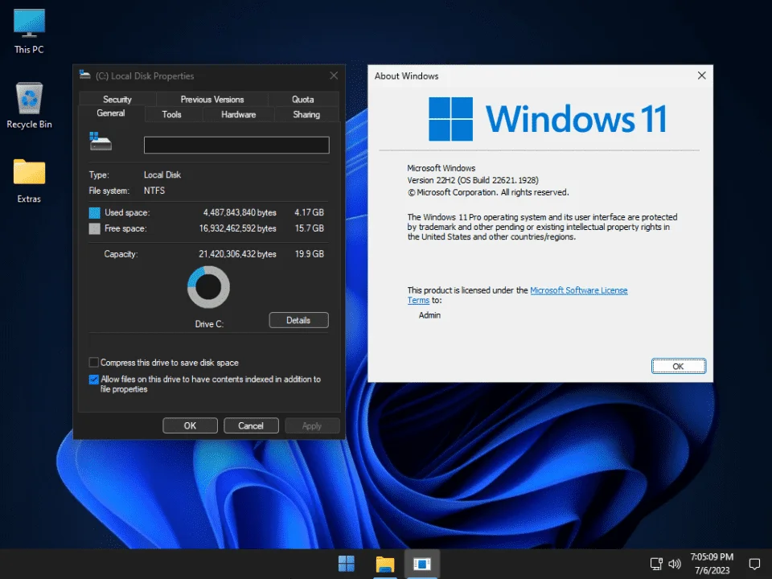Enable Compress this drive to save disk space
Screen dimensions: 772x579
[x=93, y=363]
